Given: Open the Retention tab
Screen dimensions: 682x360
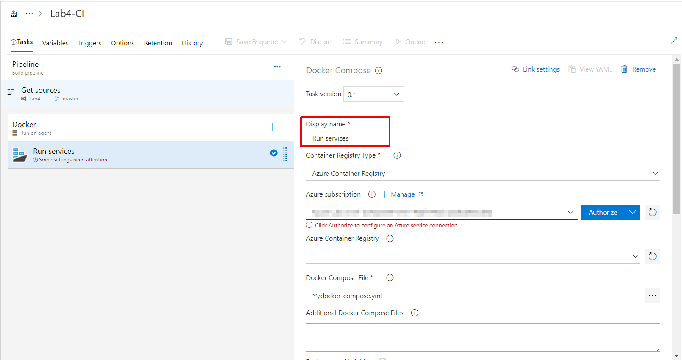Looking at the screenshot, I should tap(158, 43).
